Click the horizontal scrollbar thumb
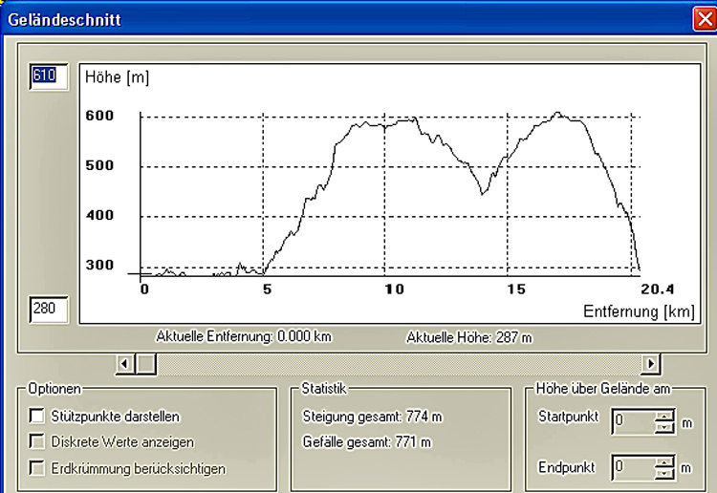This screenshot has width=717, height=493. click(x=145, y=363)
